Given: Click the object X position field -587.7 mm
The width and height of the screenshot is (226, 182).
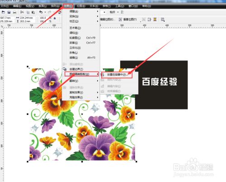Looking at the screenshot, I should pyautogui.click(x=7, y=18).
